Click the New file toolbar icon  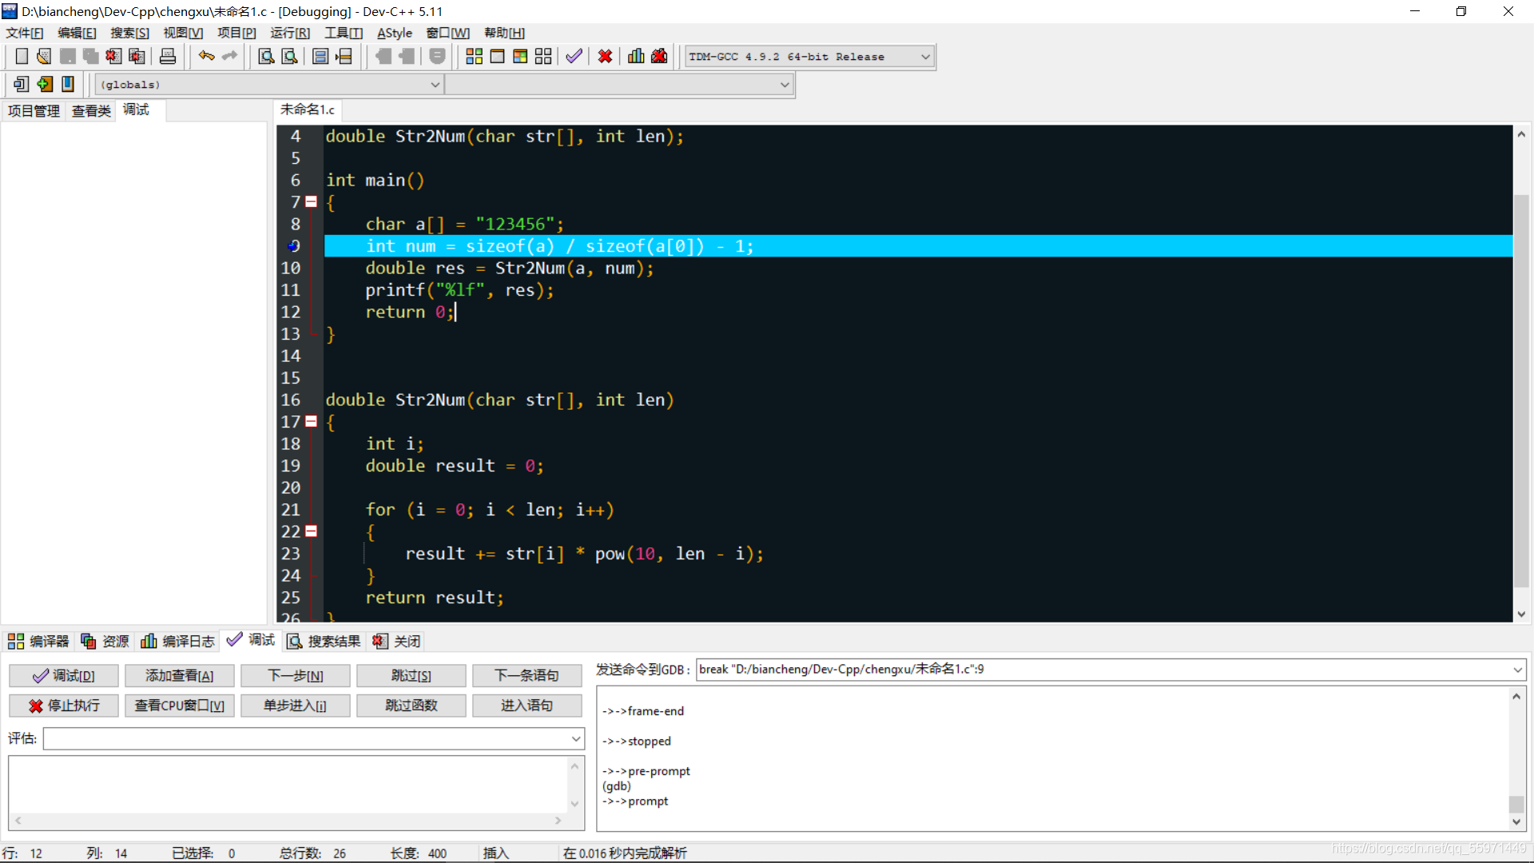pos(22,57)
